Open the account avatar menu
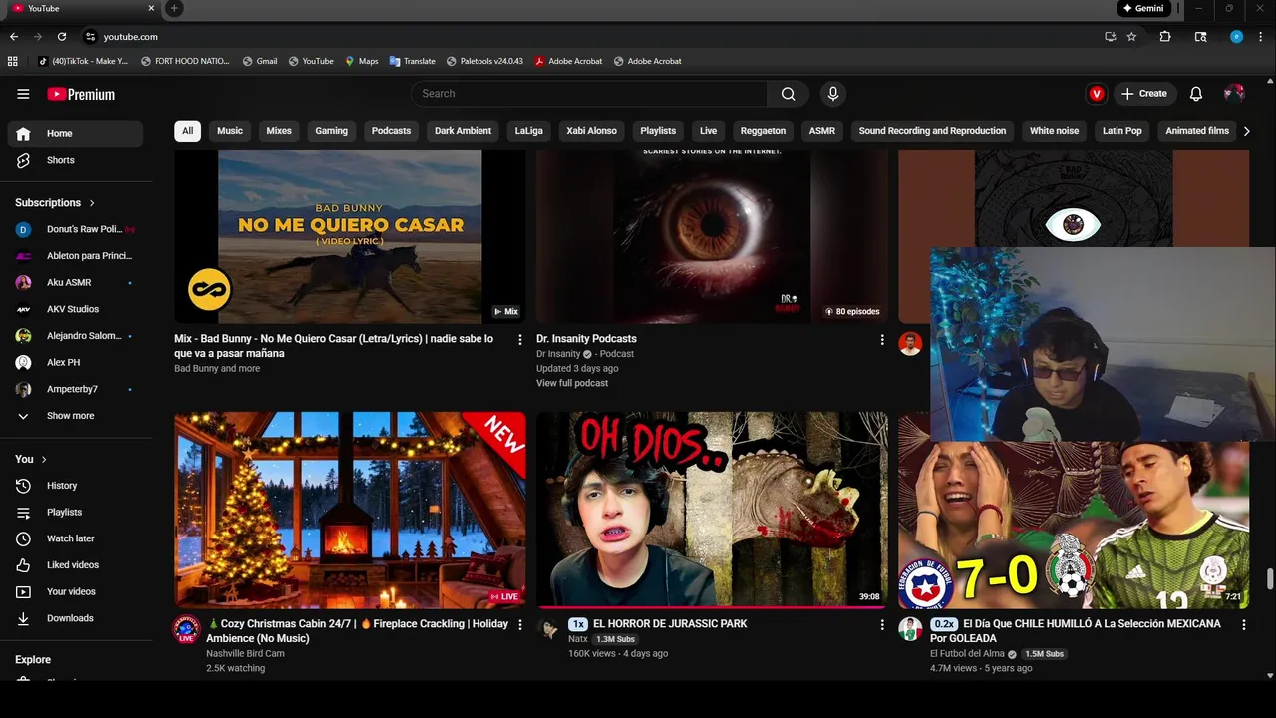1276x718 pixels. pyautogui.click(x=1234, y=93)
